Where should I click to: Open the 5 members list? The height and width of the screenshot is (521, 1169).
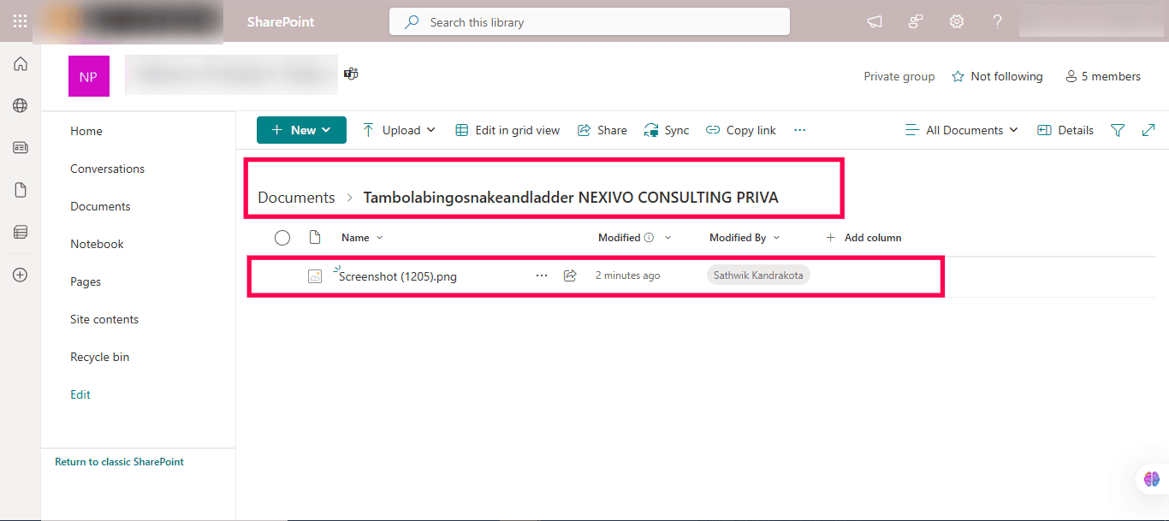point(1102,76)
